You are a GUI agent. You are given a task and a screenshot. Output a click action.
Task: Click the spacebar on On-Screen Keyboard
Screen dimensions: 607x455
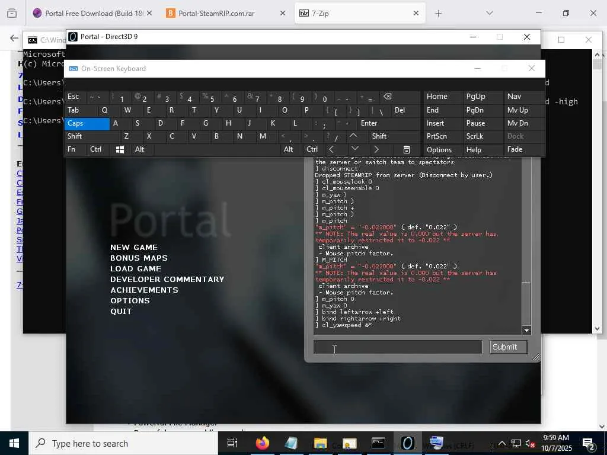click(x=216, y=149)
